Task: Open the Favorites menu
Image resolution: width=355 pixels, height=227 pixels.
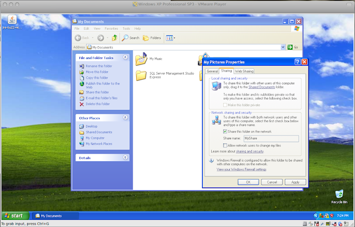Action: tap(111, 28)
